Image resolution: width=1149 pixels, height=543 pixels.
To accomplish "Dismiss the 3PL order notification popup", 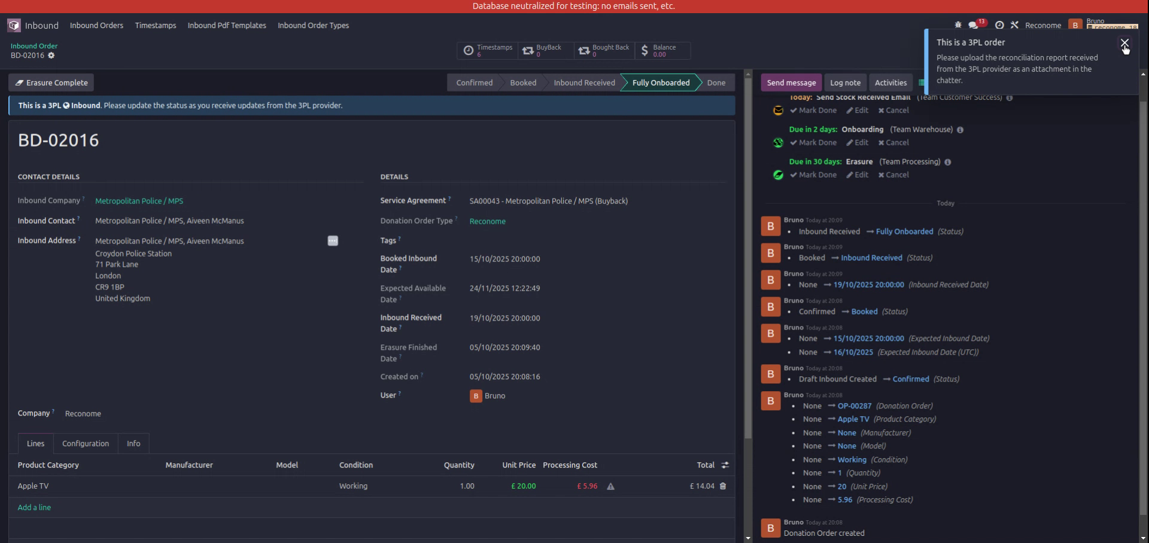I will click(1124, 43).
